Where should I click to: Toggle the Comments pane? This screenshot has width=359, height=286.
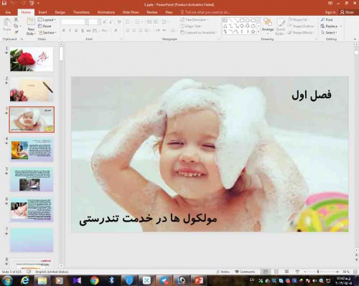coord(245,272)
